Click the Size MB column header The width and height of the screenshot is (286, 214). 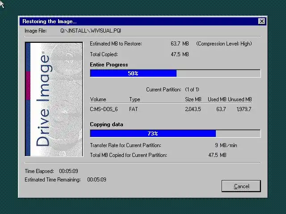point(193,99)
